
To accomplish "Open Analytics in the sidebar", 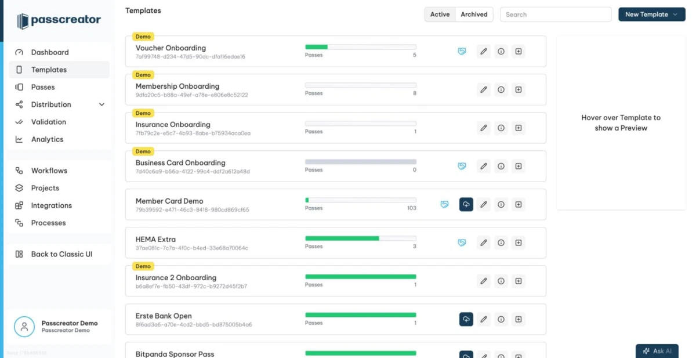I will [x=59, y=139].
